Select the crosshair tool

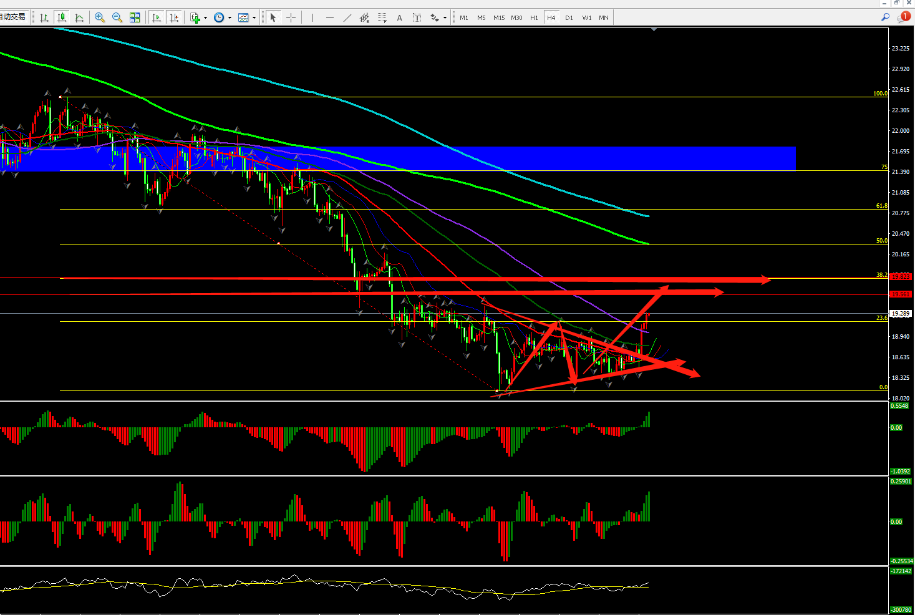[x=291, y=17]
